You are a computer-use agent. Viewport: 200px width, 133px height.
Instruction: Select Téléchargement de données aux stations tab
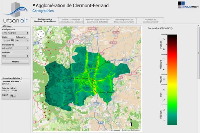[124, 21]
